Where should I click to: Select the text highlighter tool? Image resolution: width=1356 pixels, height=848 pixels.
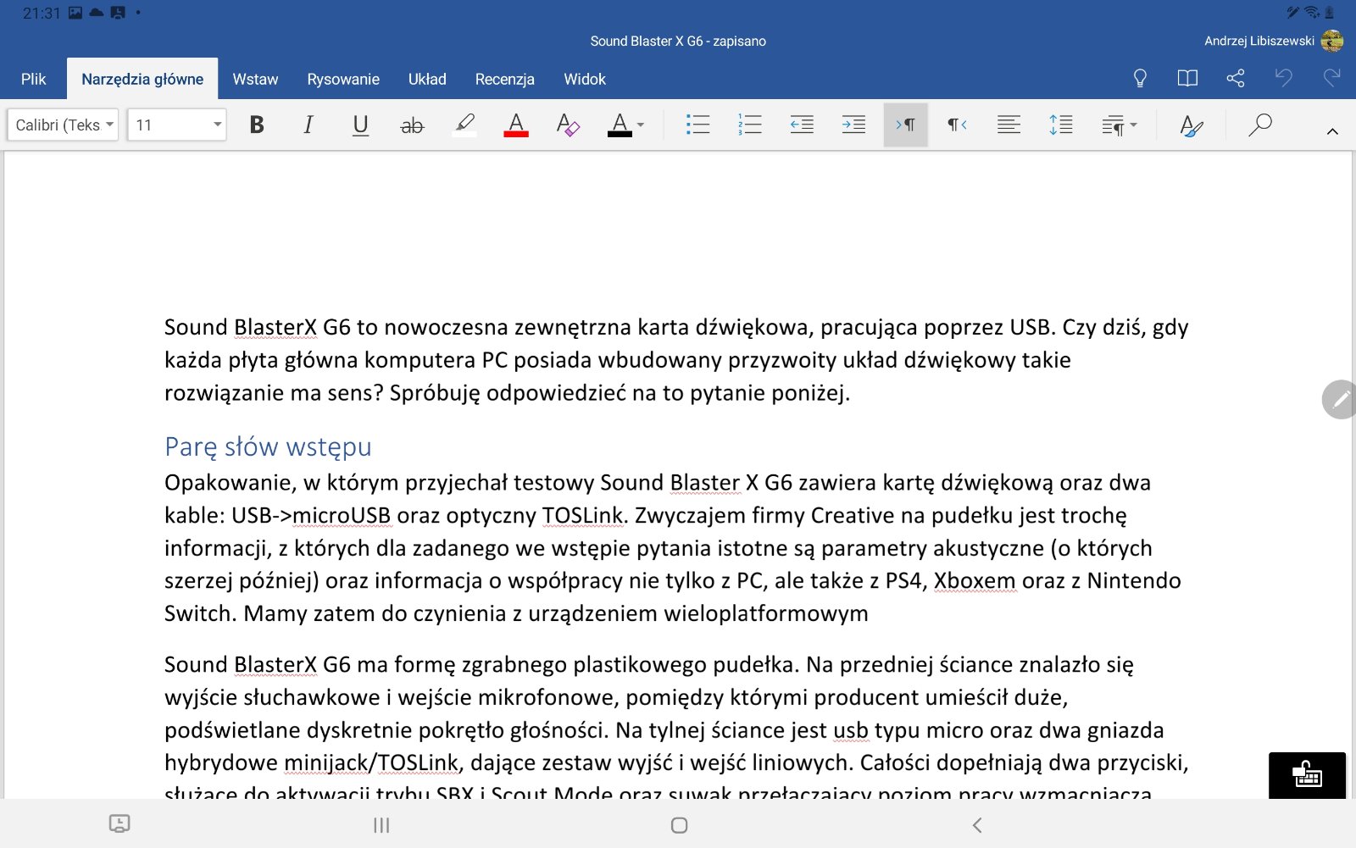point(464,125)
